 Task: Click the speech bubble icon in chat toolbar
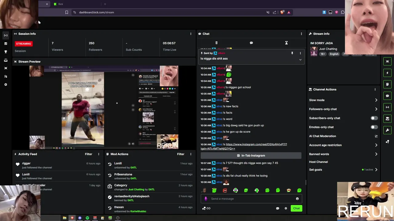tap(251, 43)
